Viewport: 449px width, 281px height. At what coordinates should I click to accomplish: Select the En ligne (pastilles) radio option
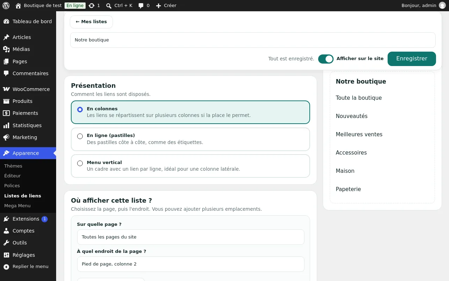(x=80, y=136)
